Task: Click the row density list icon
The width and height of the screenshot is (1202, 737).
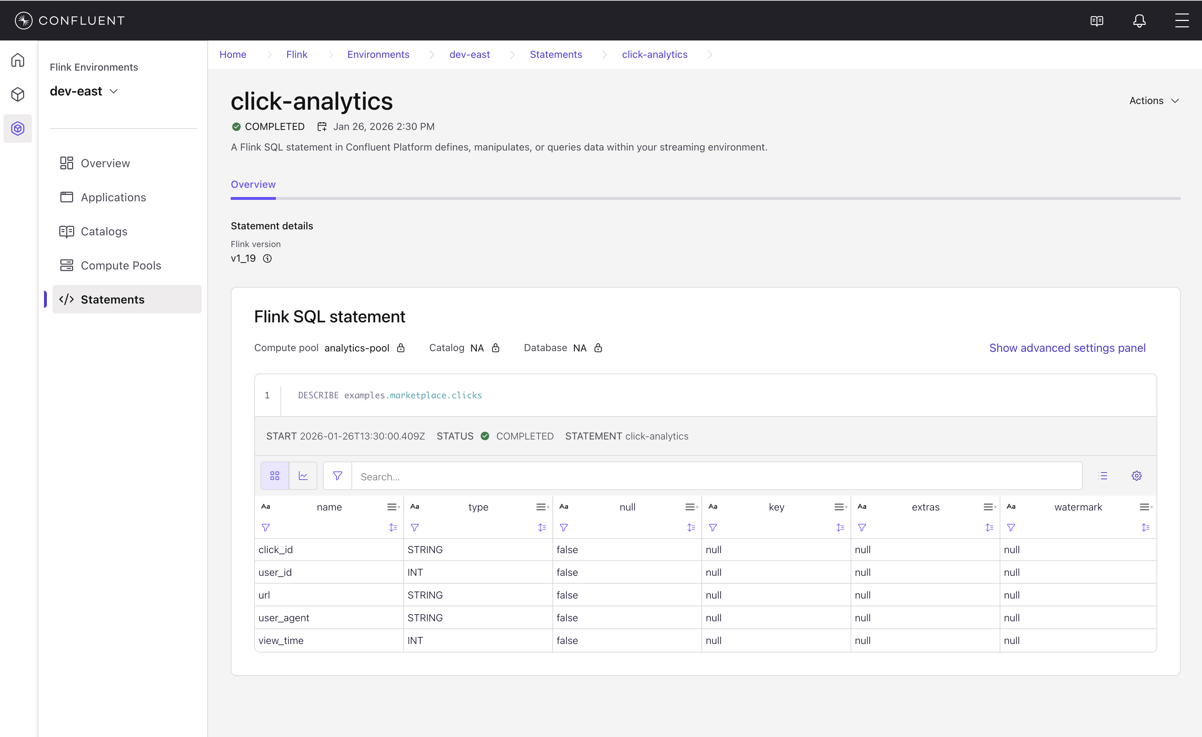Action: [x=1103, y=476]
